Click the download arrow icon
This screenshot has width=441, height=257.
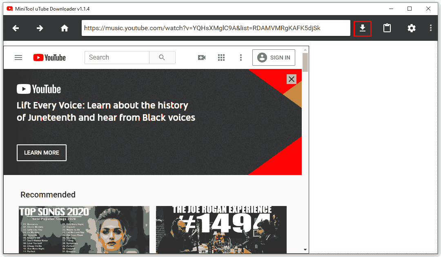[x=363, y=29]
